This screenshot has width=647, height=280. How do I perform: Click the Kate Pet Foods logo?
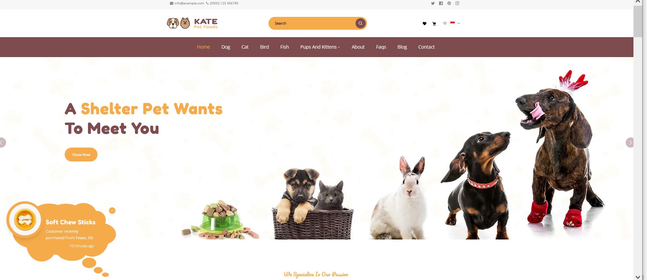(192, 23)
